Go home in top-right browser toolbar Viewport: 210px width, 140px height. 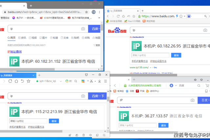(x=123, y=16)
